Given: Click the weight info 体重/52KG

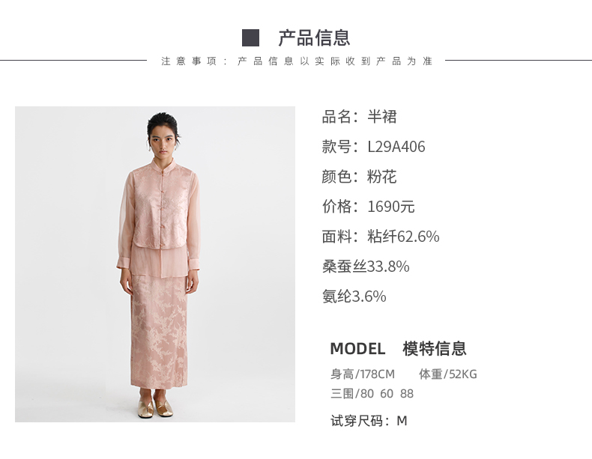Looking at the screenshot, I should (448, 374).
